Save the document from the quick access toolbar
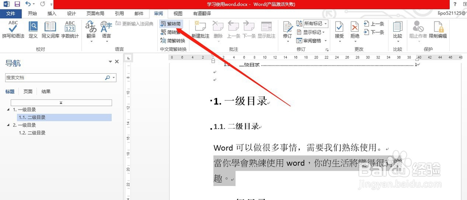 17,4
